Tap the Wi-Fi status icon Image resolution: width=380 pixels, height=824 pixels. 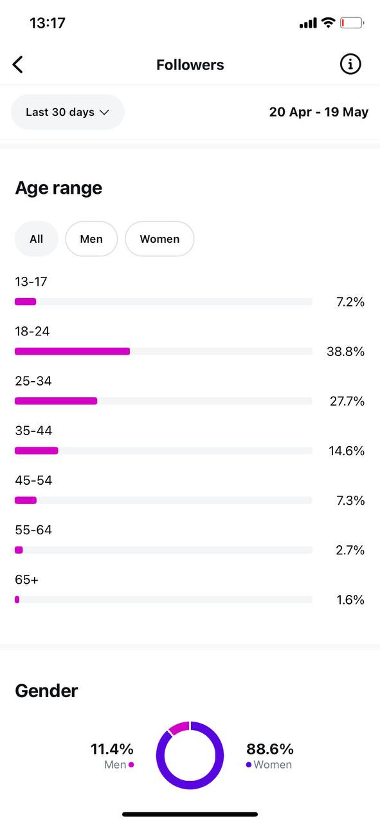[329, 23]
